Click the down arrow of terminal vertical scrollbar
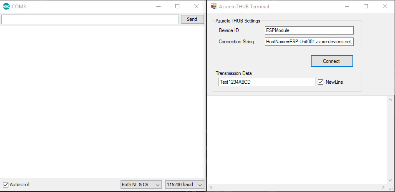The height and width of the screenshot is (192, 395). 390,180
